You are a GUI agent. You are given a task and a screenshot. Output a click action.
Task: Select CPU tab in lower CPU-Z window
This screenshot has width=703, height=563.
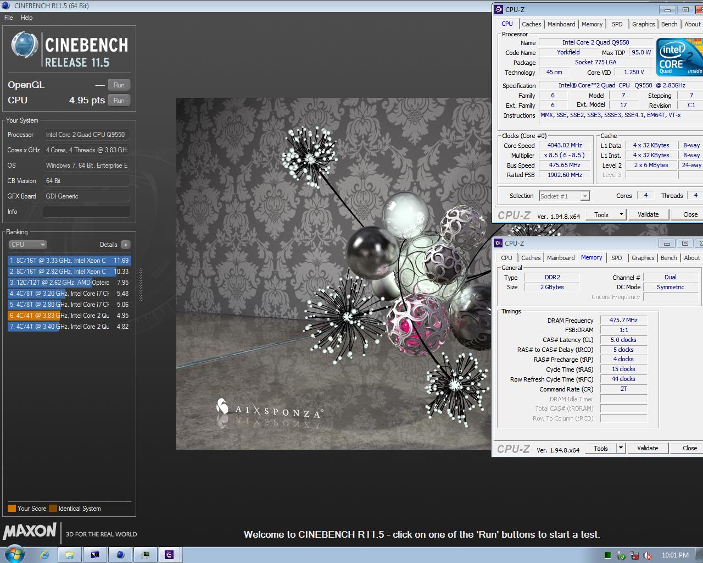coord(506,258)
